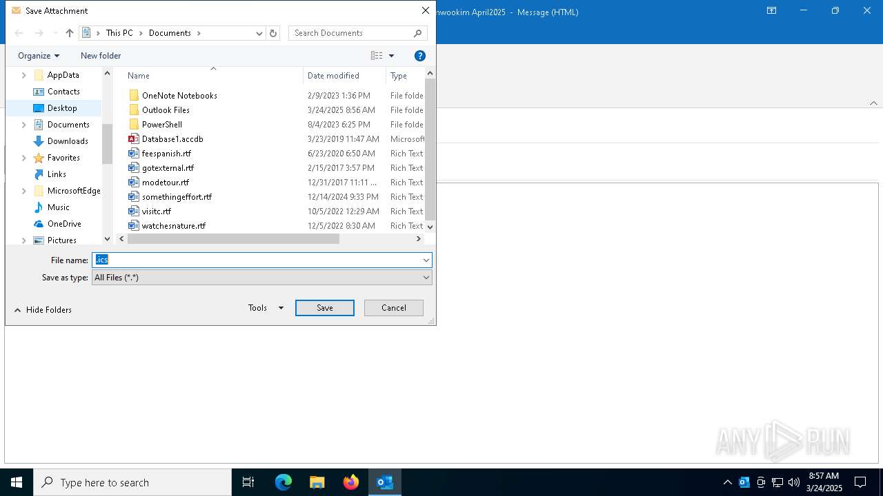883x496 pixels.
Task: Expand the AppData tree node
Action: (24, 75)
